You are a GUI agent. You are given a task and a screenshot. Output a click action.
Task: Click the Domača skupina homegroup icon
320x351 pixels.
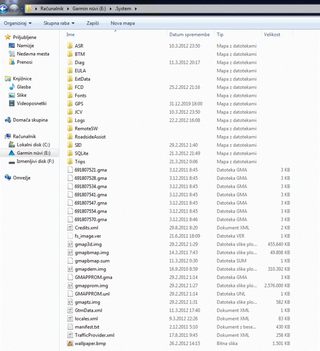click(8, 120)
